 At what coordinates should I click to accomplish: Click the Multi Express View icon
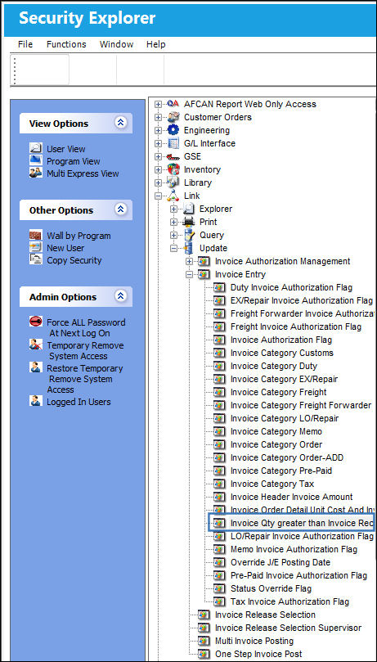pyautogui.click(x=36, y=173)
